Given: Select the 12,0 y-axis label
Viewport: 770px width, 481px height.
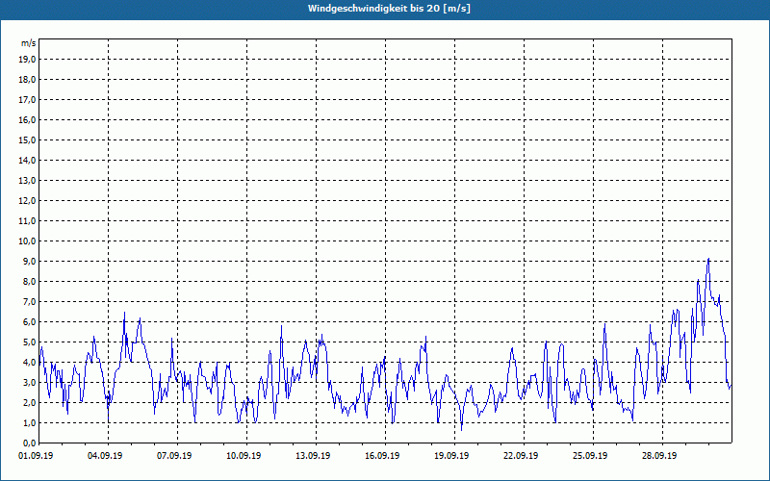Looking at the screenshot, I should (28, 201).
